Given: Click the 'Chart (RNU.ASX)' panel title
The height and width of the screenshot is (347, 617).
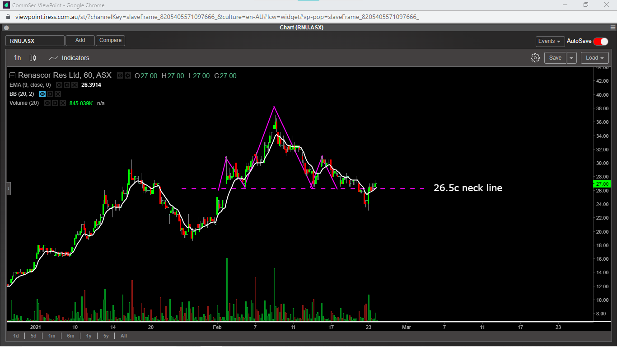Looking at the screenshot, I should coord(302,28).
